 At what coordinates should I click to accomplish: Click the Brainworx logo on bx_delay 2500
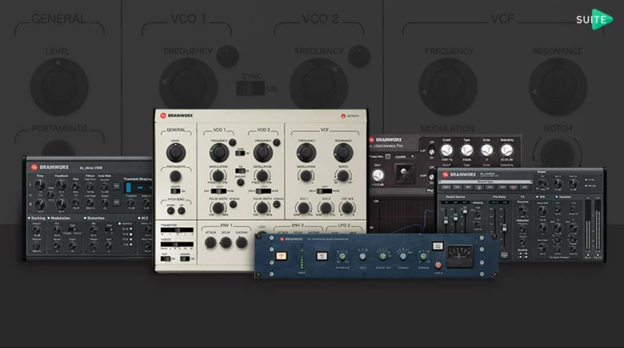[x=50, y=167]
